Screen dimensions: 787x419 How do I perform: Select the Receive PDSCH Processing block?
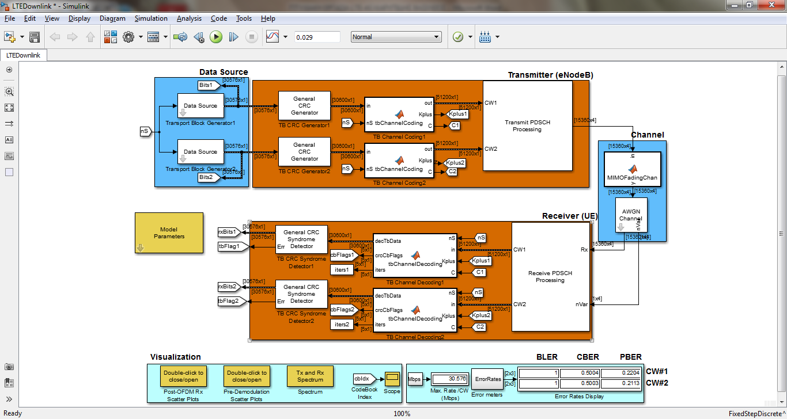click(x=550, y=276)
